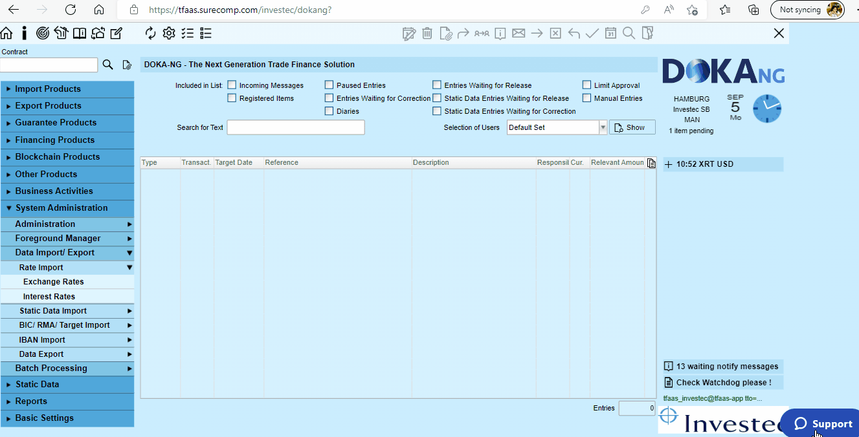Click the home icon in the DOKA toolbar
This screenshot has height=437, width=859.
(x=6, y=33)
